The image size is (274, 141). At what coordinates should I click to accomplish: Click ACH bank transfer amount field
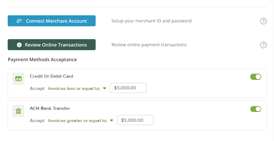coord(135,120)
